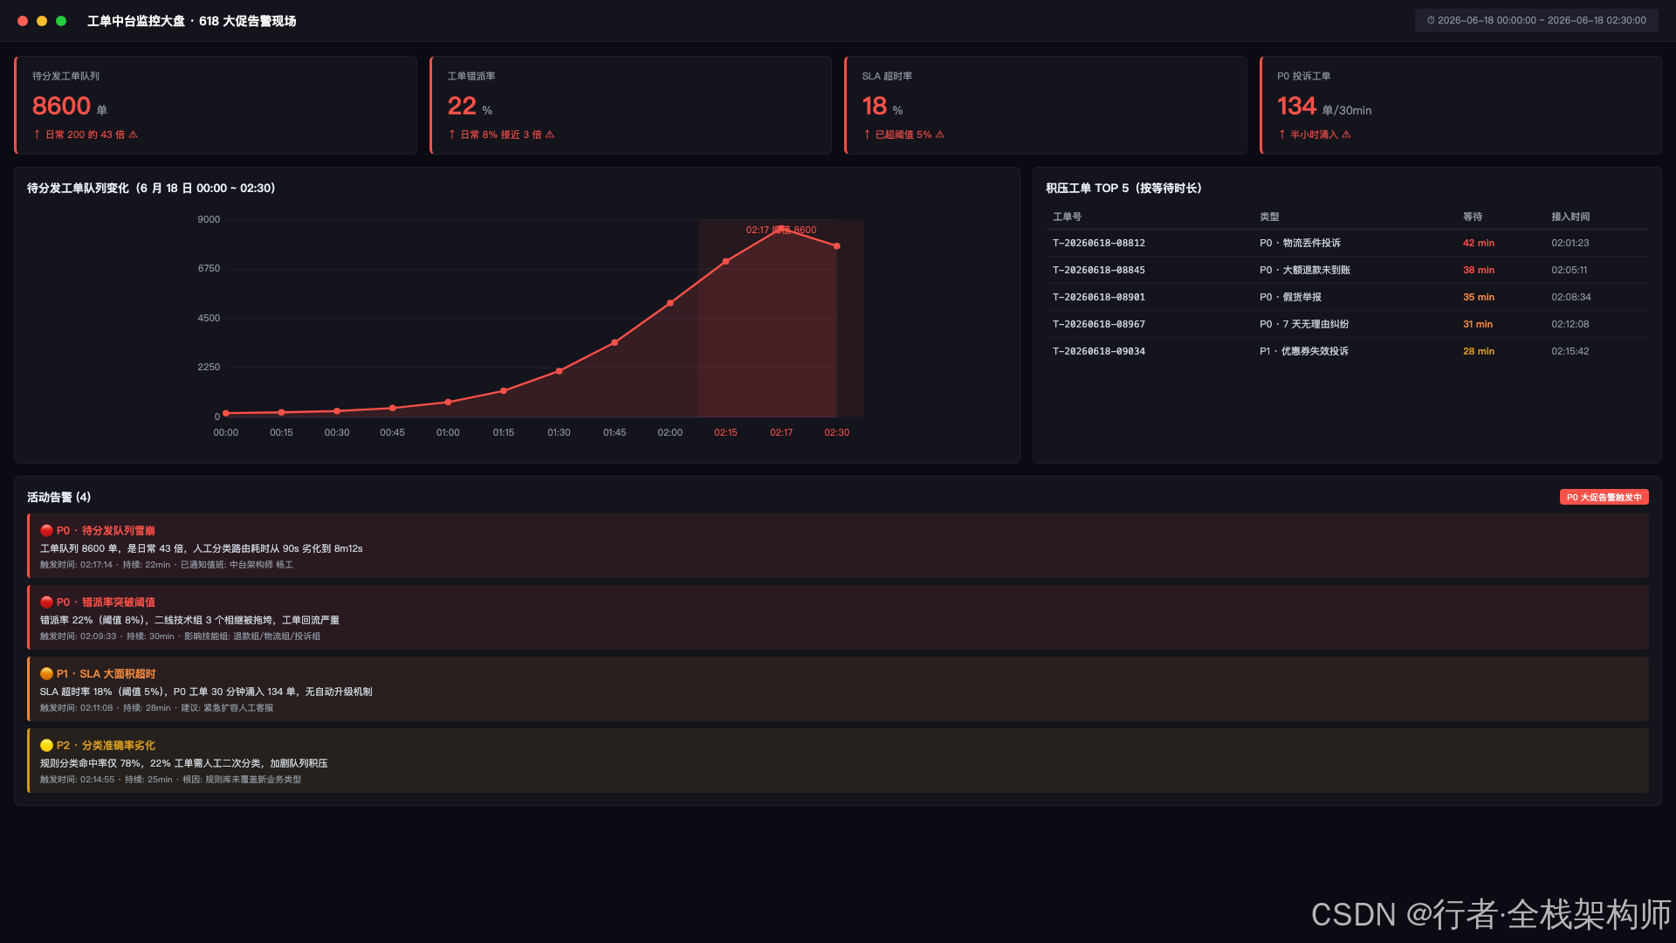Click the 02:15 x-axis label
This screenshot has height=943, width=1676.
click(725, 433)
